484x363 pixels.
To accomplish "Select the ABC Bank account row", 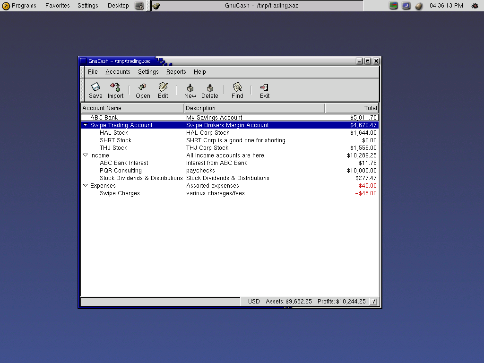I will (x=230, y=117).
